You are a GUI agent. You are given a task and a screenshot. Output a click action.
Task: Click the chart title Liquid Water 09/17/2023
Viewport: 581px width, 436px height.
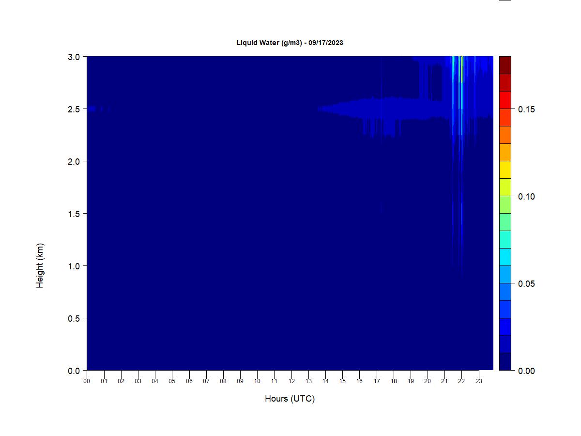tap(290, 43)
